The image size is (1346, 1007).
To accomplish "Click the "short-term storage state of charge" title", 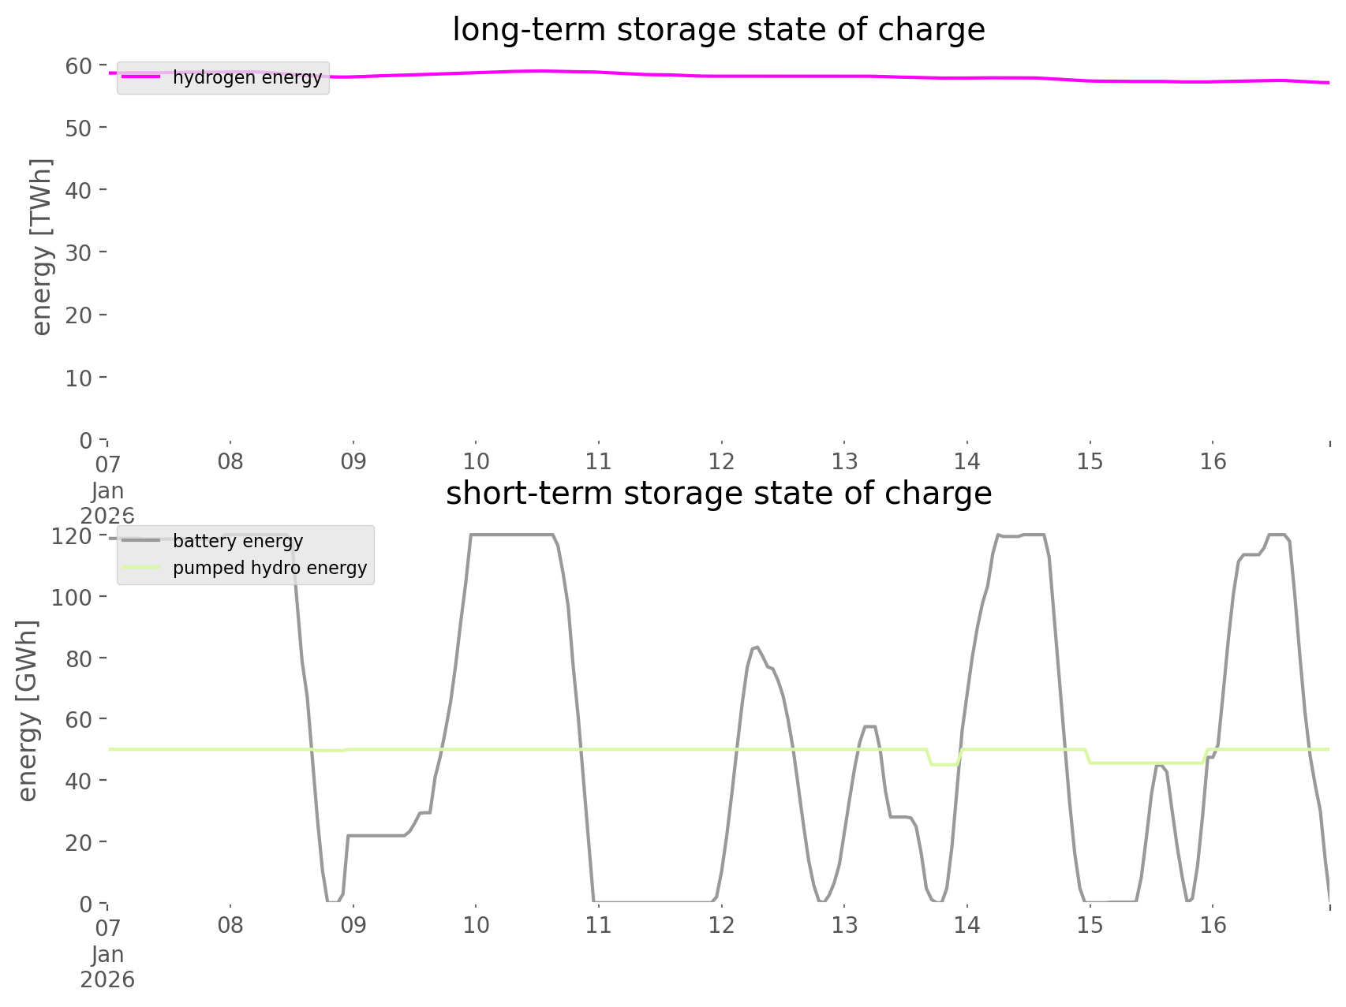I will 718,494.
